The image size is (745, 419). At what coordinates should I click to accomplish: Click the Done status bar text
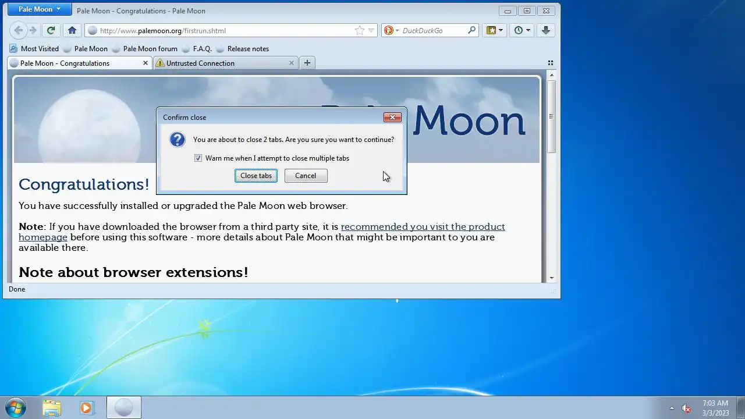point(17,289)
